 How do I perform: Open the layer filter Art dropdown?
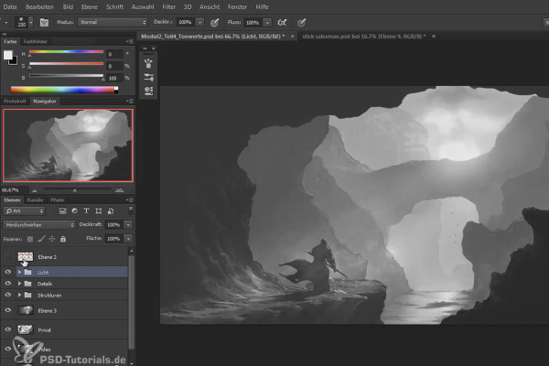24,210
